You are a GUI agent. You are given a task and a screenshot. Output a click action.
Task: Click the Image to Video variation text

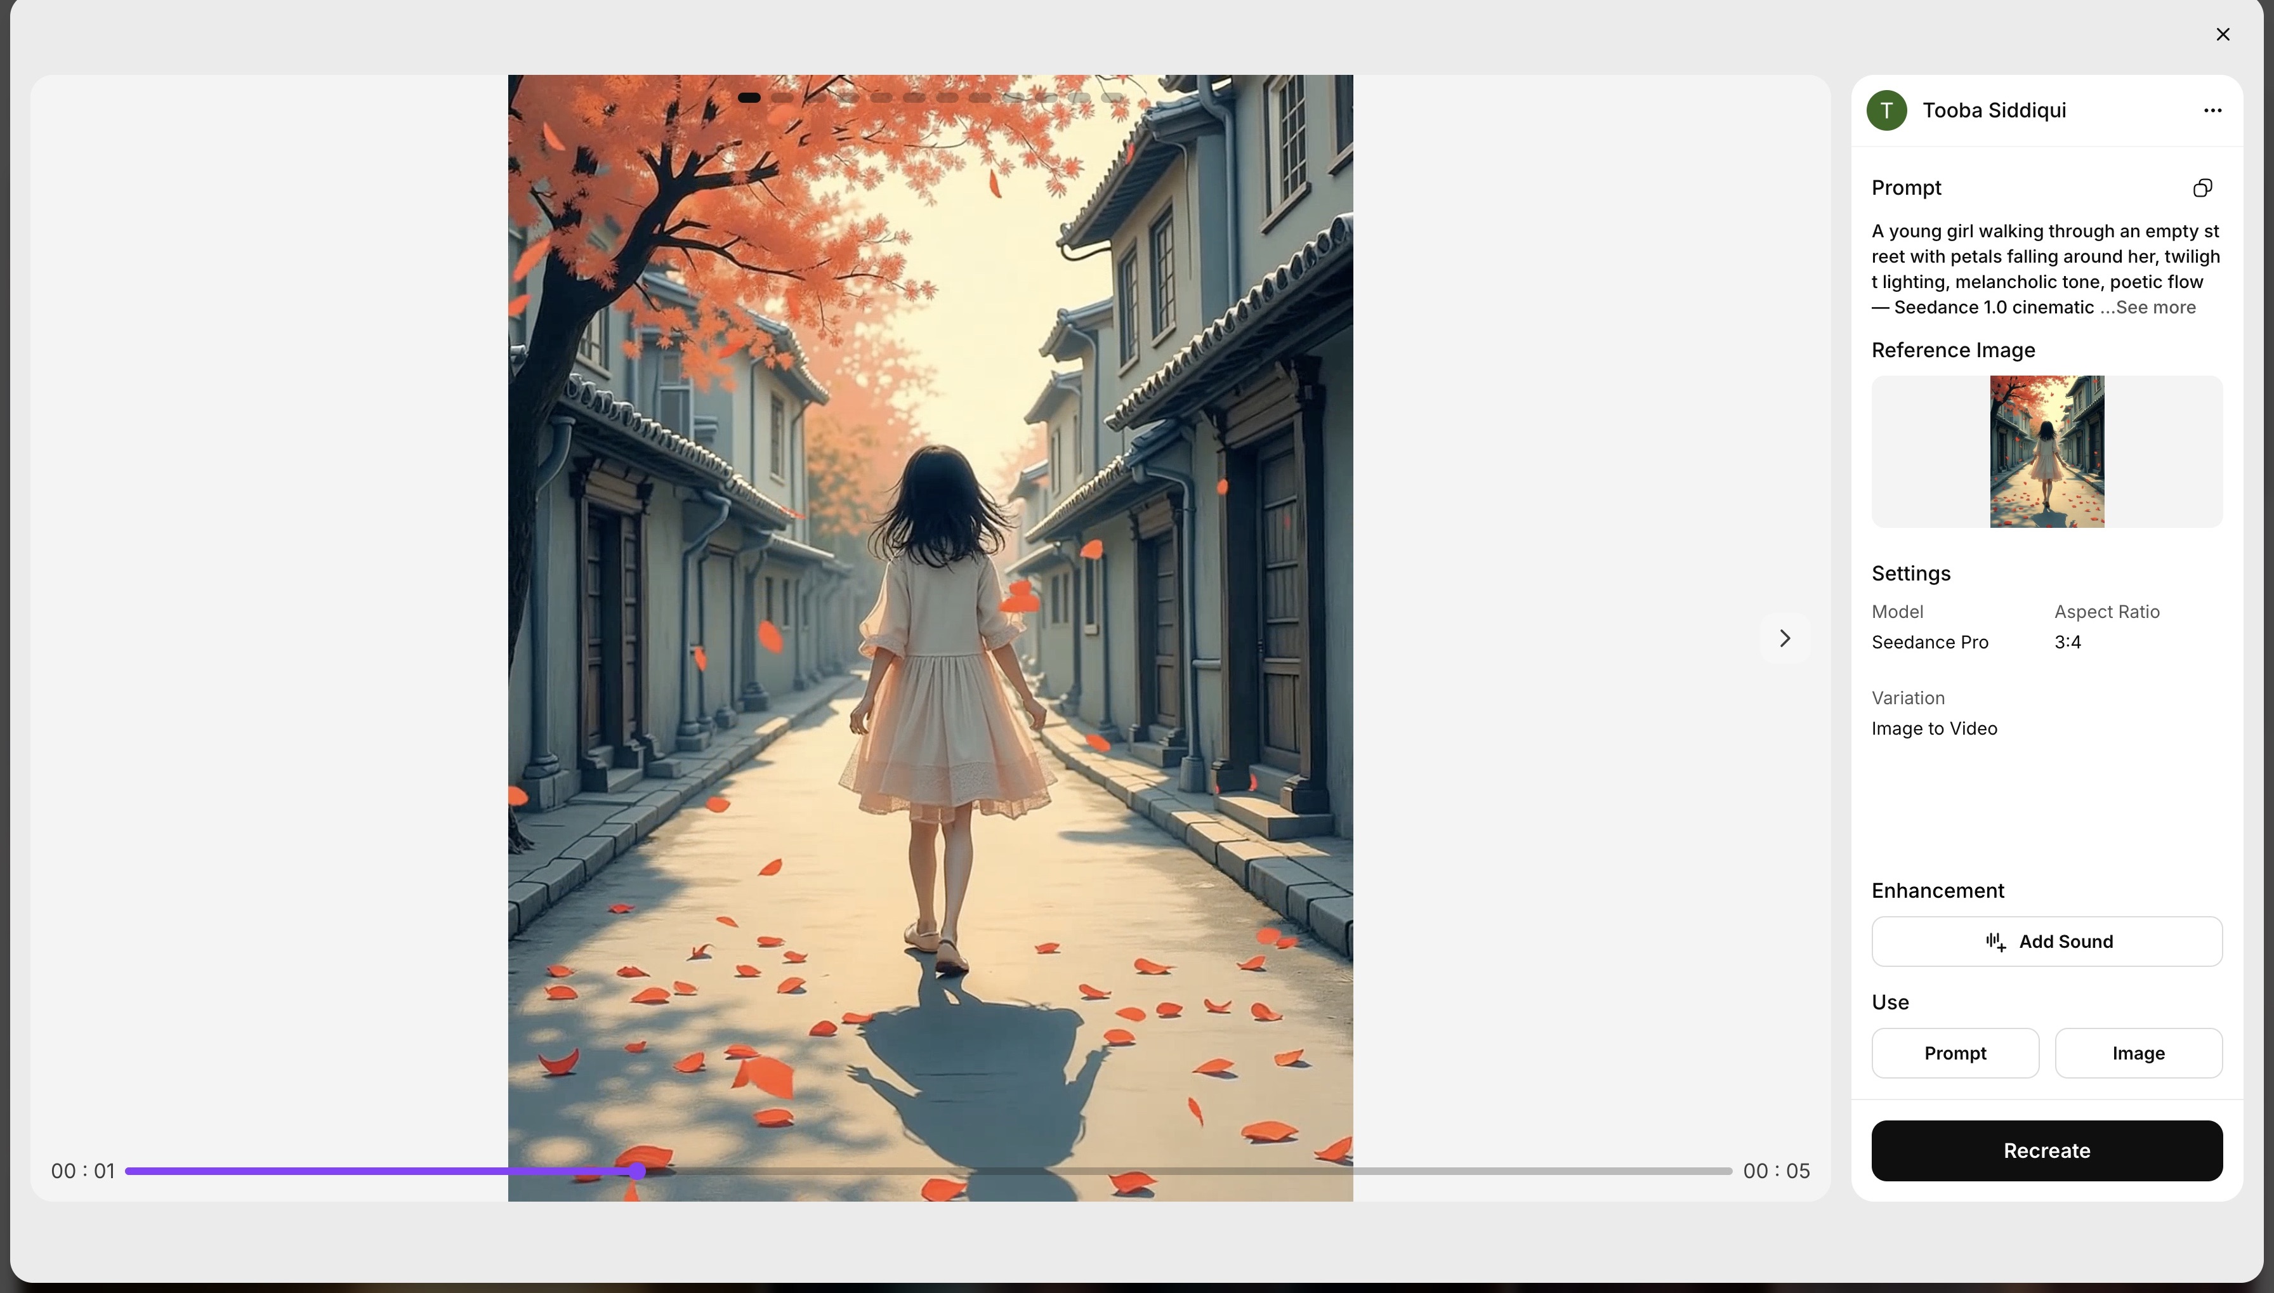1934,728
